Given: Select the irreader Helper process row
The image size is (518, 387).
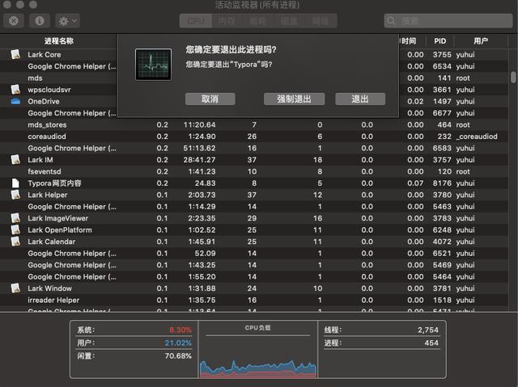Looking at the screenshot, I should 254,300.
